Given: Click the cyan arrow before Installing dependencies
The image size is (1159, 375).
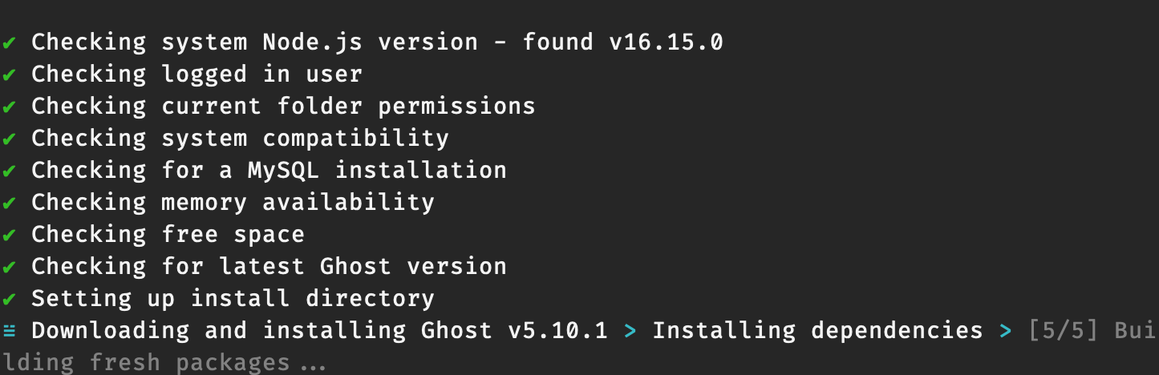Looking at the screenshot, I should 630,330.
